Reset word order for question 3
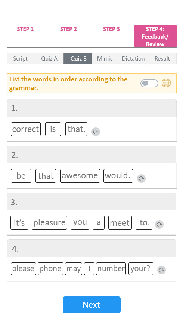 tap(159, 224)
